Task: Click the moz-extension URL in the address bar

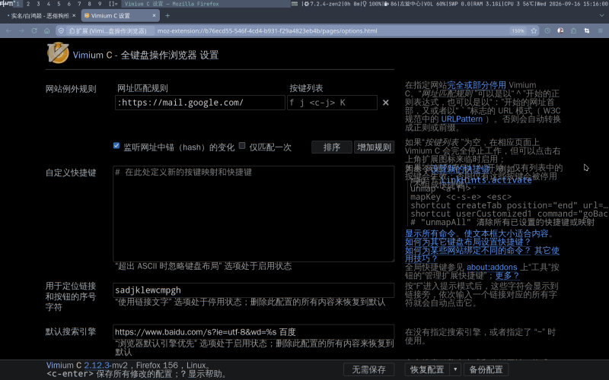Action: click(x=267, y=30)
